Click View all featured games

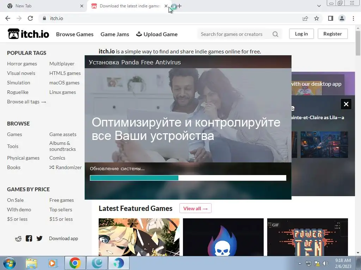pos(195,208)
